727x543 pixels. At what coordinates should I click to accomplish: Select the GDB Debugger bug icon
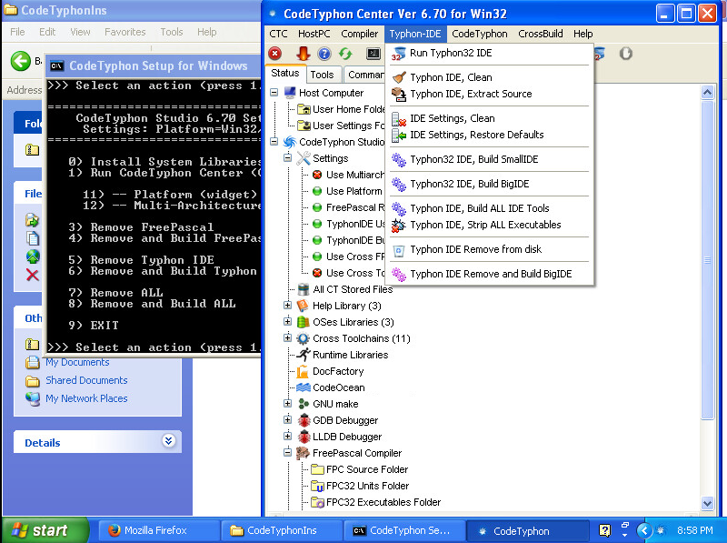(x=304, y=420)
